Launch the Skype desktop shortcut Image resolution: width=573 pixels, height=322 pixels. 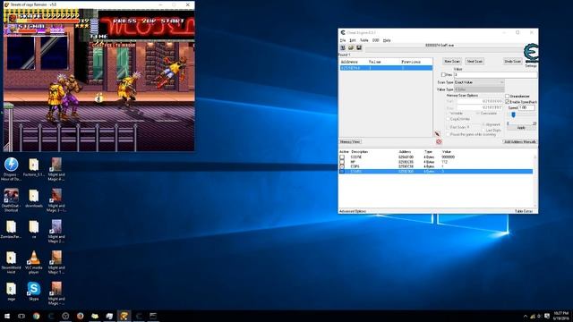pyautogui.click(x=34, y=292)
